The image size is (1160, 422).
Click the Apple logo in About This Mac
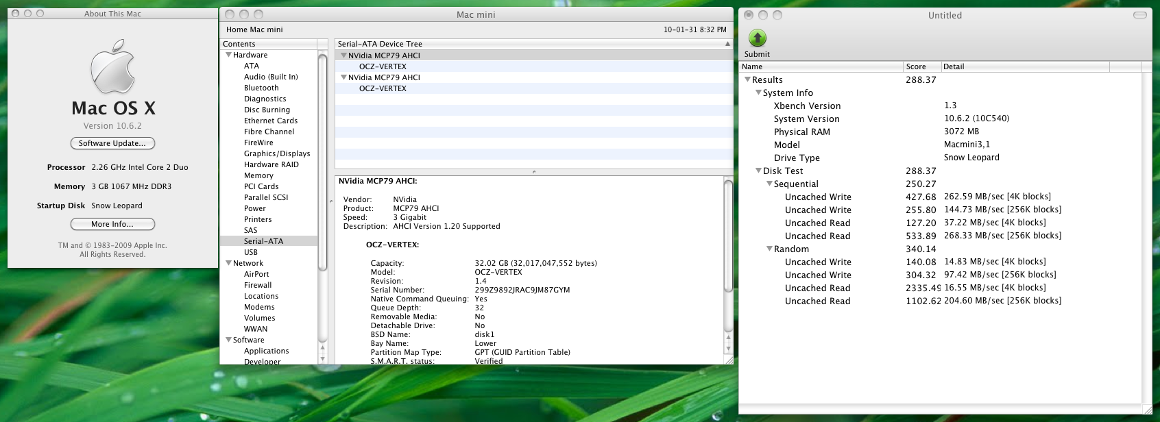point(113,66)
